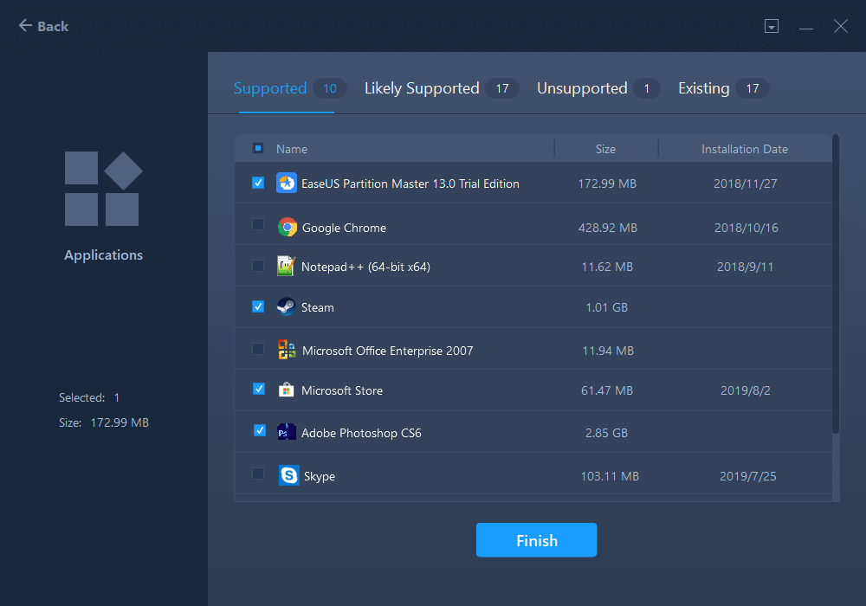Open the title bar dropdown menu icon
The height and width of the screenshot is (606, 866).
tap(772, 26)
